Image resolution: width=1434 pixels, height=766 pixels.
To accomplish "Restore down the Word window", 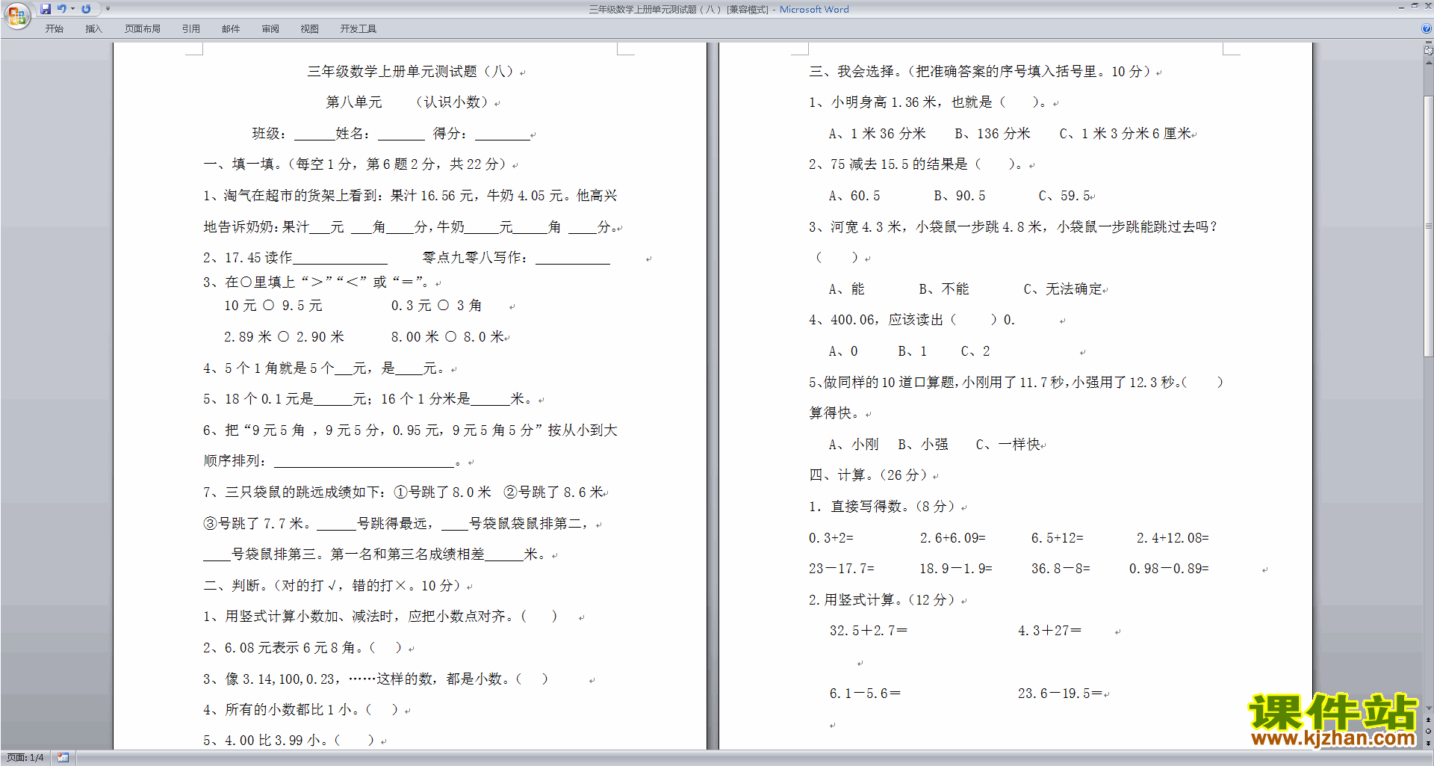I will (1415, 6).
